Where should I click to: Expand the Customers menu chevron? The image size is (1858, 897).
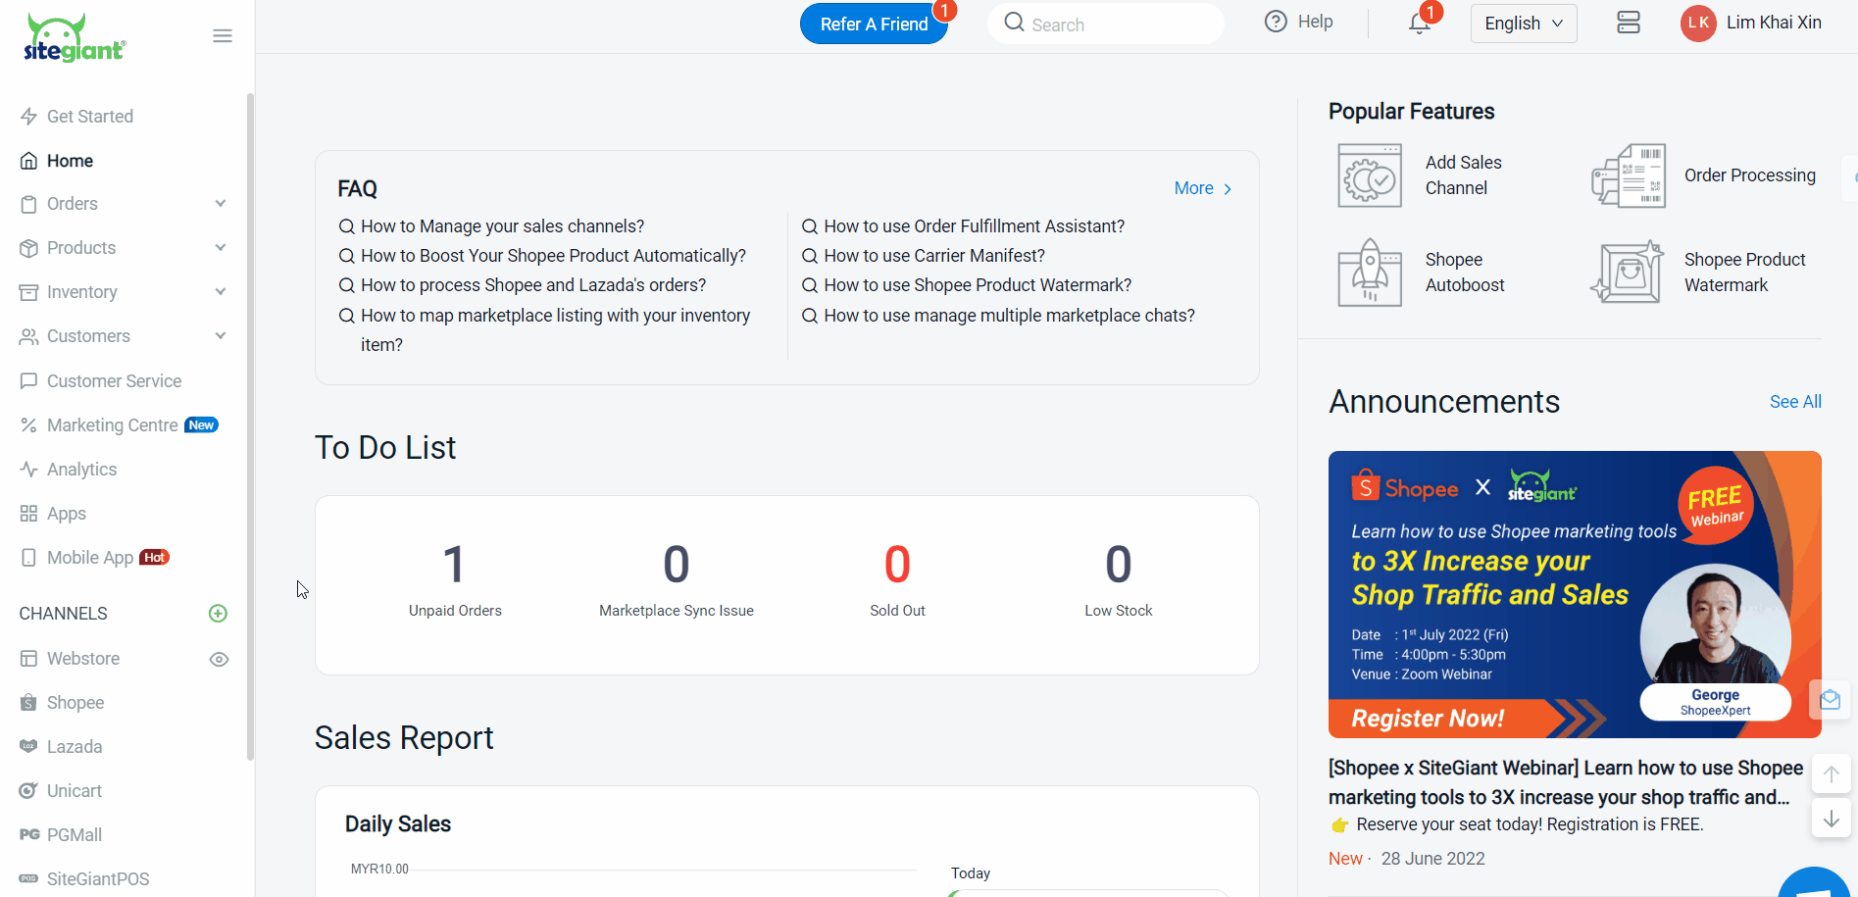point(221,336)
